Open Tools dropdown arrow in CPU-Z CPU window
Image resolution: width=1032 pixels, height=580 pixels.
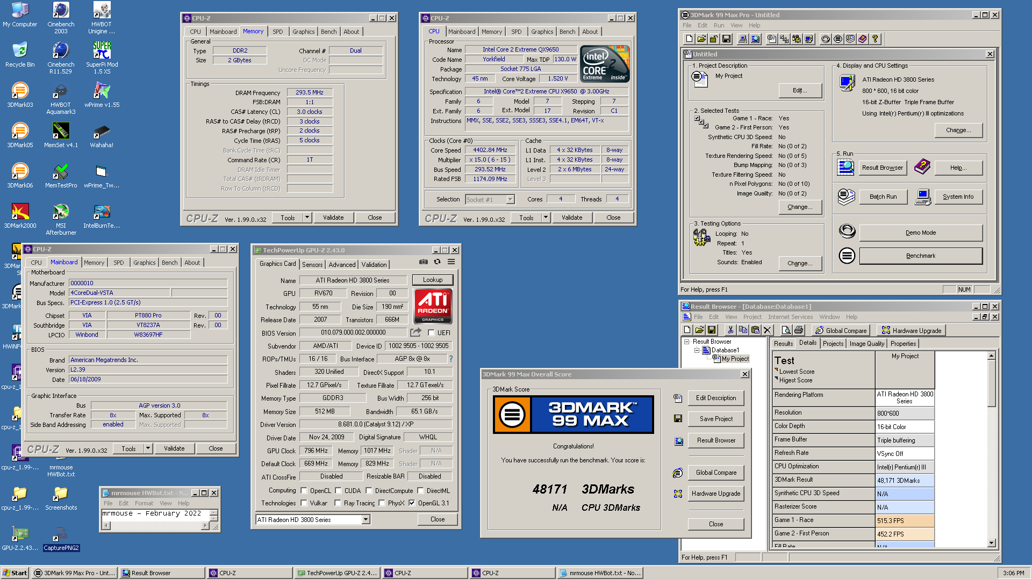[546, 218]
